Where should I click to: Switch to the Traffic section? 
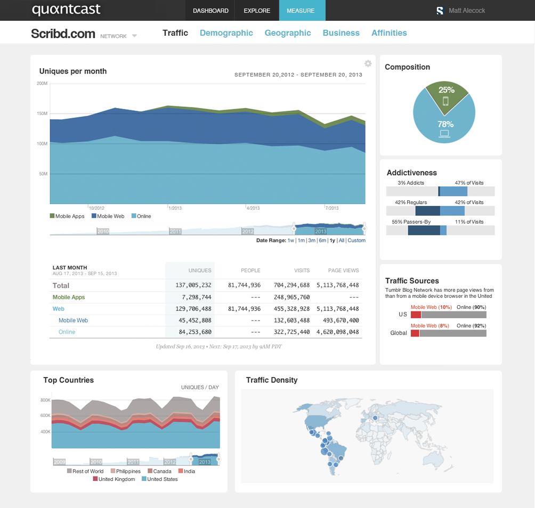(175, 32)
